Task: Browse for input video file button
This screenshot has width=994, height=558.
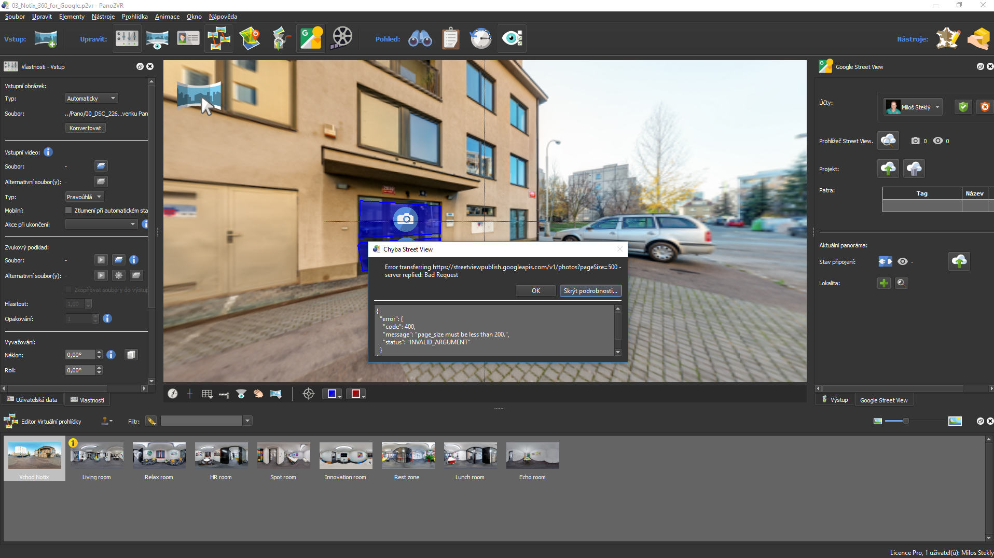Action: (101, 166)
